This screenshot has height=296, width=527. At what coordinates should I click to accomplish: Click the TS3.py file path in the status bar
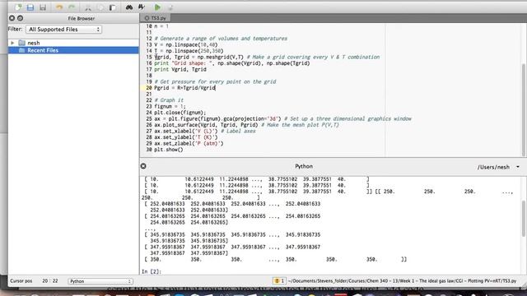402,280
